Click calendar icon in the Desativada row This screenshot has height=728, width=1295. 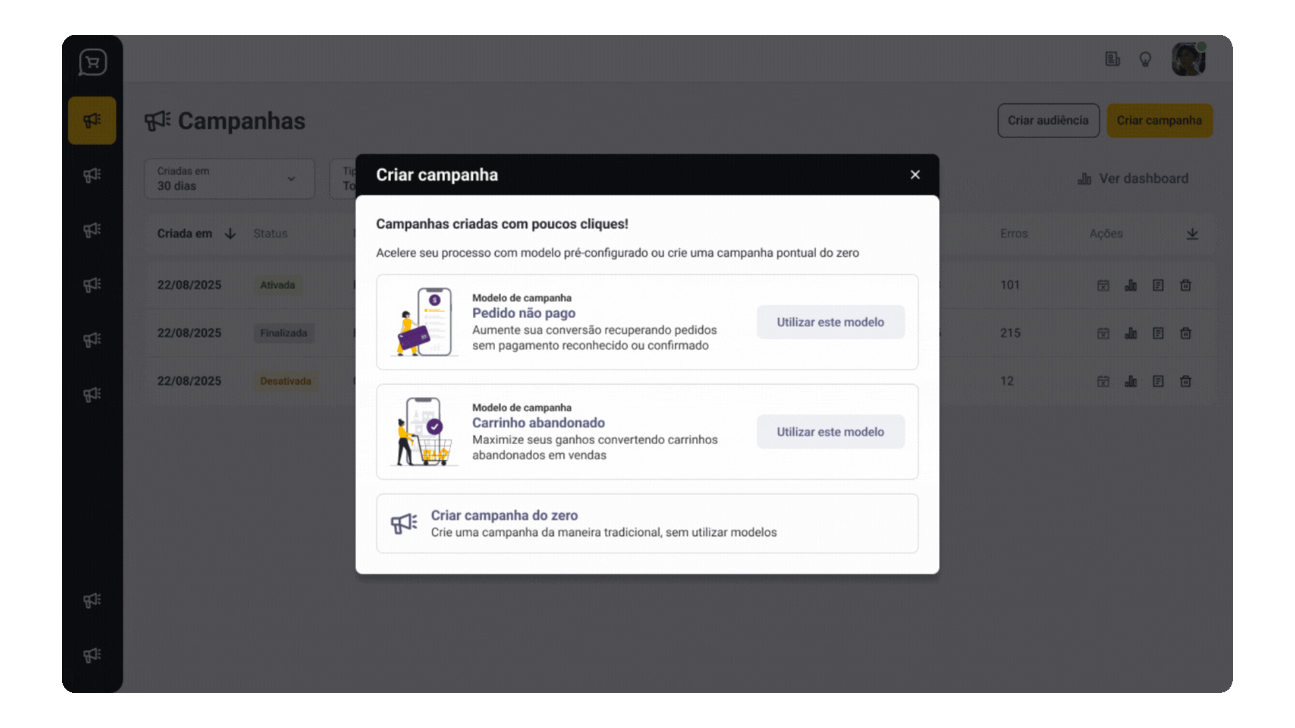click(1103, 382)
